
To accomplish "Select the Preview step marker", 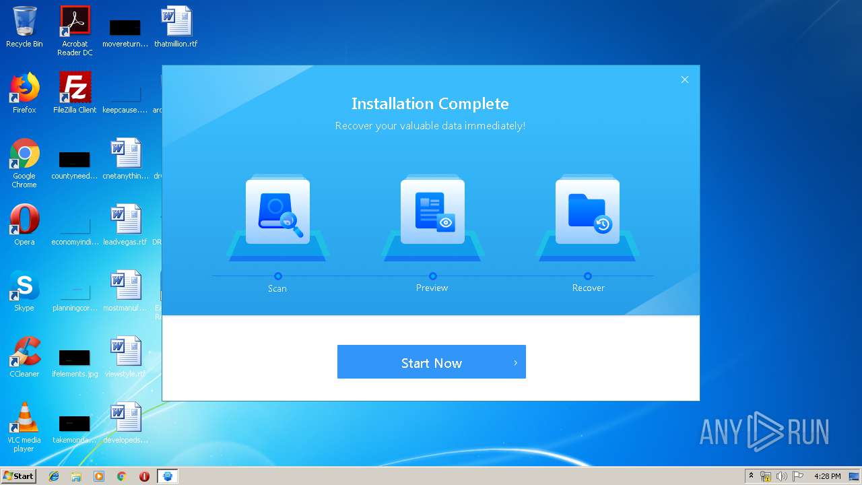I will [432, 276].
